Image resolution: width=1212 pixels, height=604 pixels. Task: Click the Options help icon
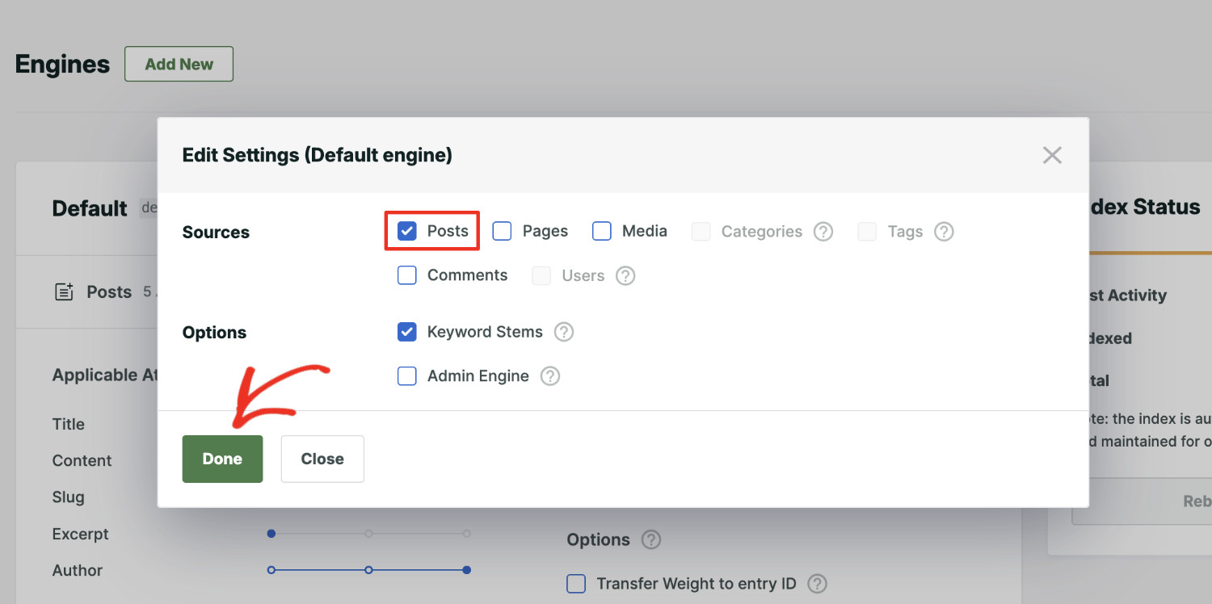pyautogui.click(x=650, y=539)
